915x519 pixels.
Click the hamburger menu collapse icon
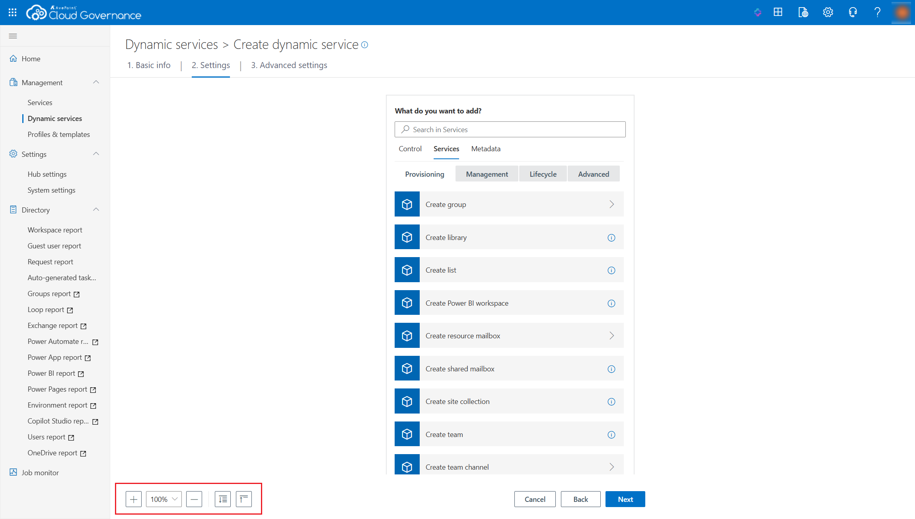13,36
